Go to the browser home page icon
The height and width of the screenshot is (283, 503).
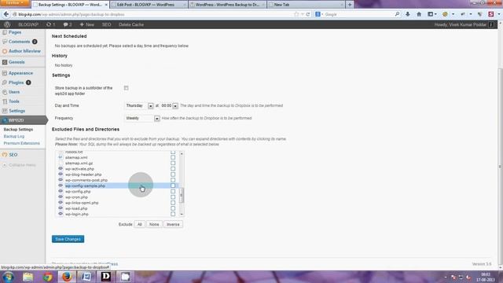point(419,14)
